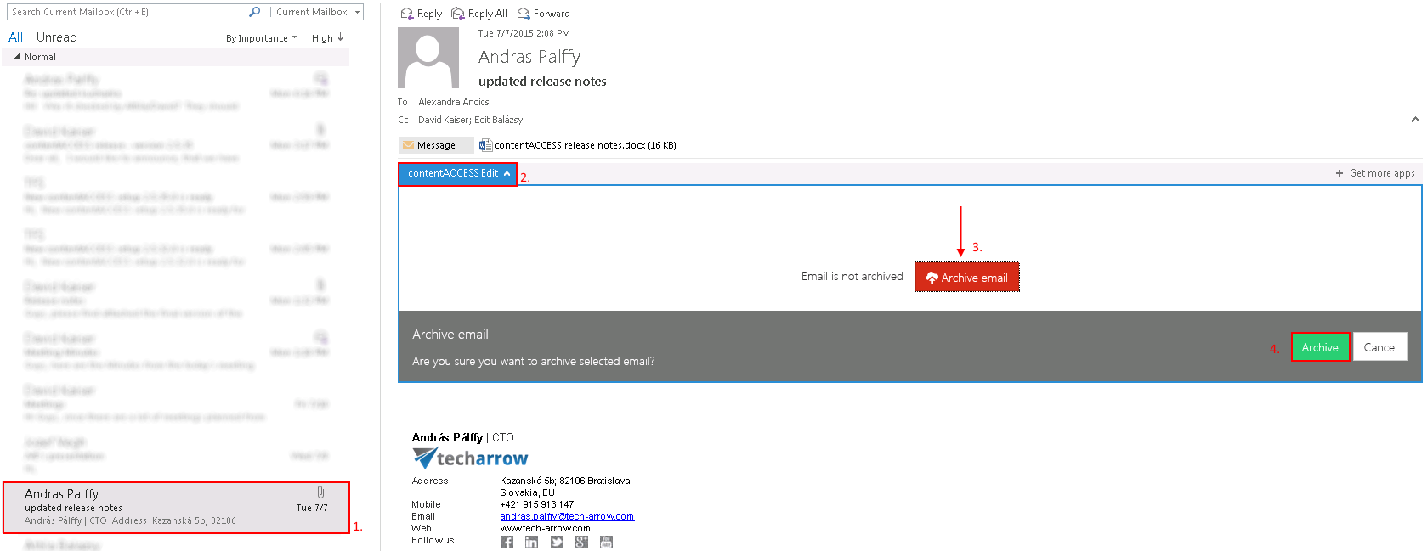The image size is (1427, 551).
Task: Cancel the archive confirmation
Action: point(1380,347)
